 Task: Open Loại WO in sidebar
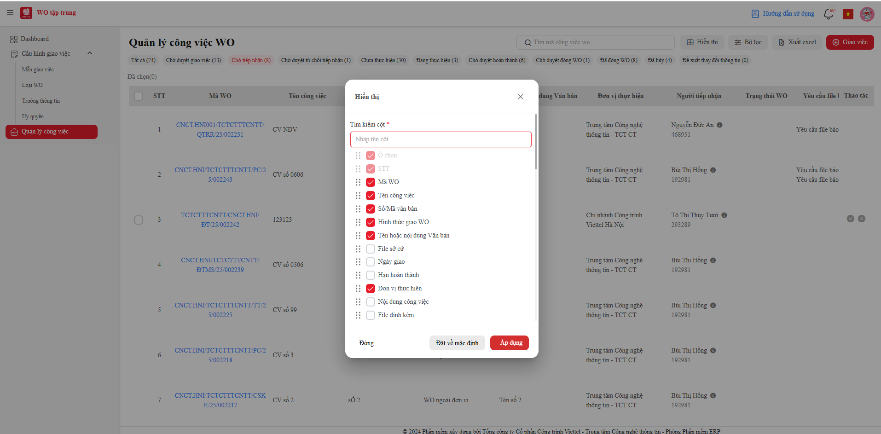coord(32,85)
